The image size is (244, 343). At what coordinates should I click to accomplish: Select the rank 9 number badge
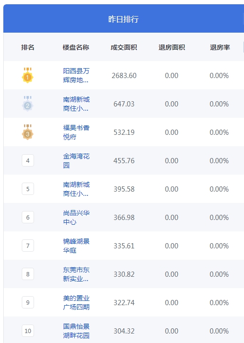28,302
